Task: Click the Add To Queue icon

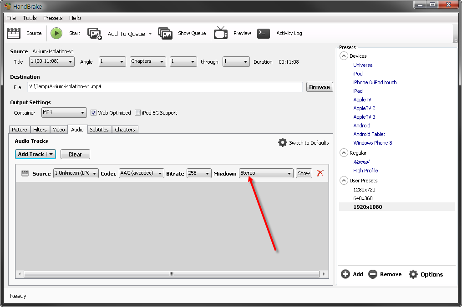Action: coord(95,34)
